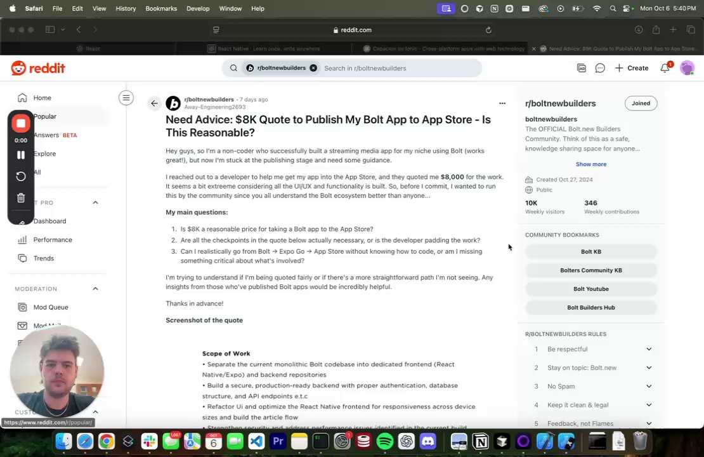Open Bolt Youtube bookmark

591,289
